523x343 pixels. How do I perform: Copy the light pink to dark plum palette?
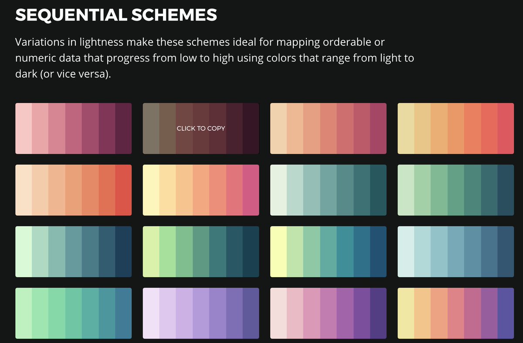point(73,129)
